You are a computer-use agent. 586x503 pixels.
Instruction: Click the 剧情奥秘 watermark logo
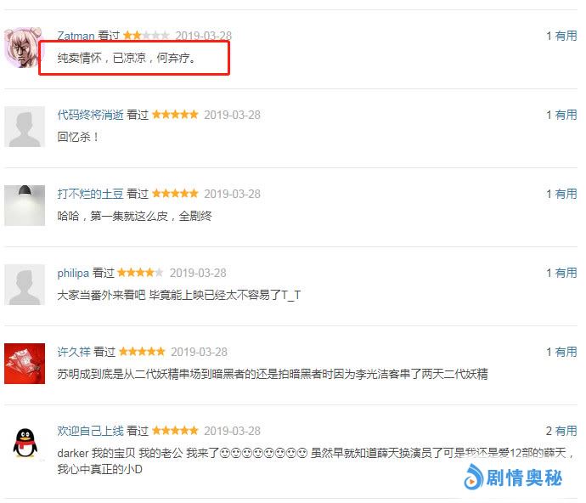point(513,478)
